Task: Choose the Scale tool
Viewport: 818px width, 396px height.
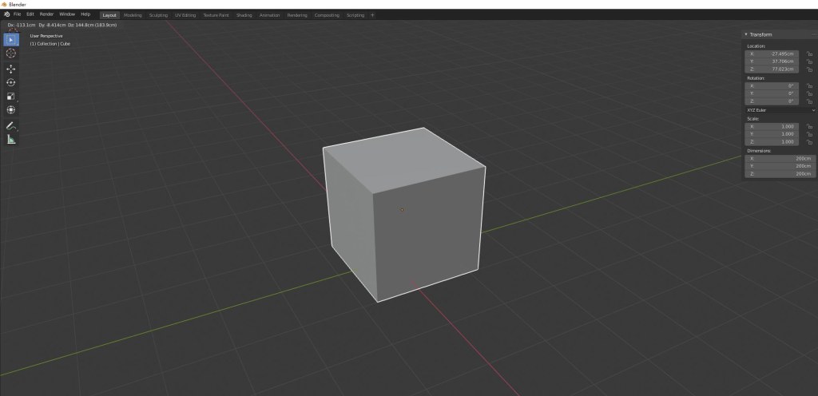Action: (11, 97)
